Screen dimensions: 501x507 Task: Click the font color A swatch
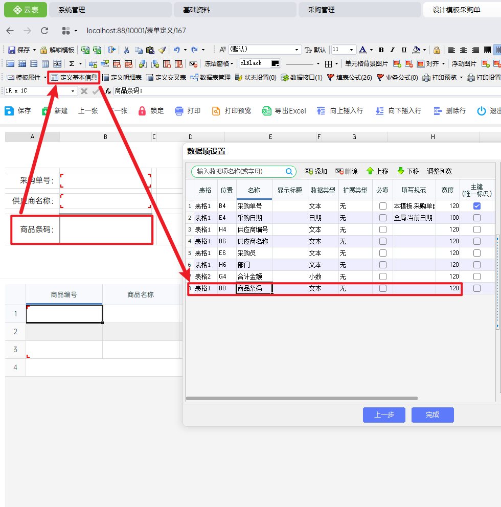point(363,50)
